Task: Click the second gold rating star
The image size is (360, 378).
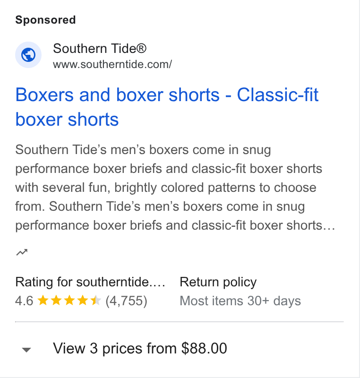Action: click(x=56, y=301)
